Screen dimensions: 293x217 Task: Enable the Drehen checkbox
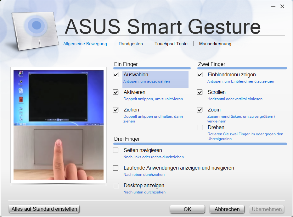click(200, 127)
